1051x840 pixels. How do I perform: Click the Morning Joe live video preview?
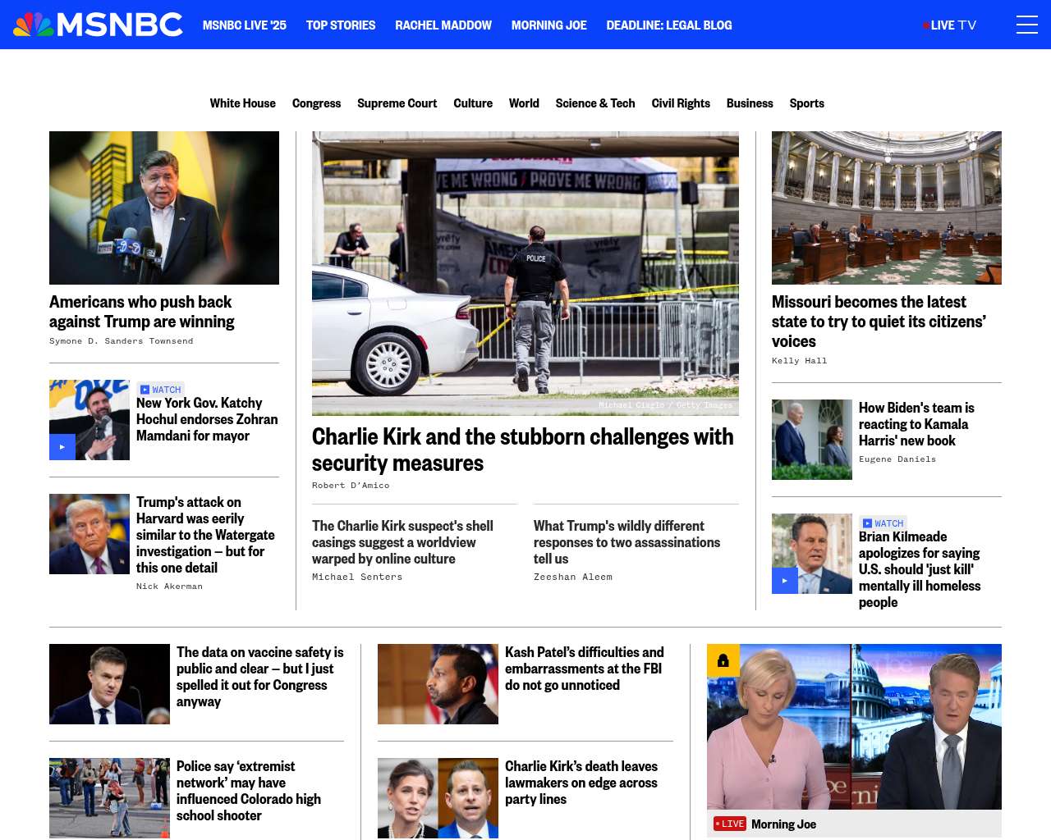[x=854, y=727]
